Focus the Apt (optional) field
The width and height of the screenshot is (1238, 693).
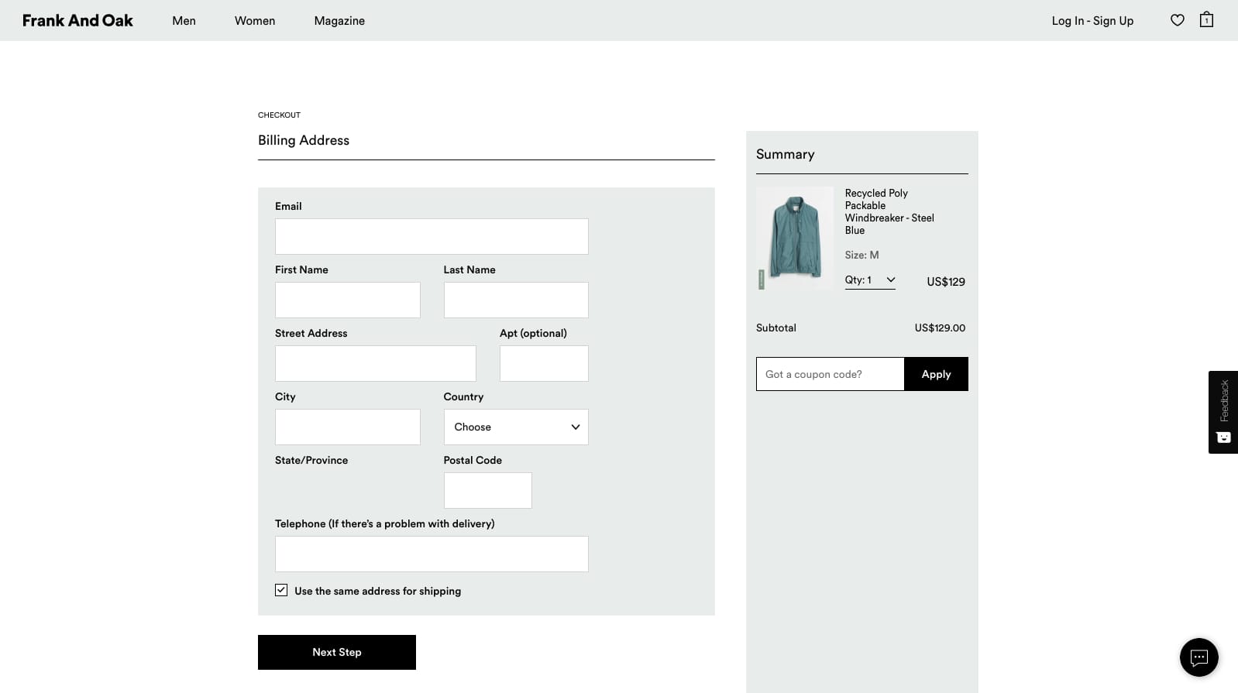(x=544, y=363)
